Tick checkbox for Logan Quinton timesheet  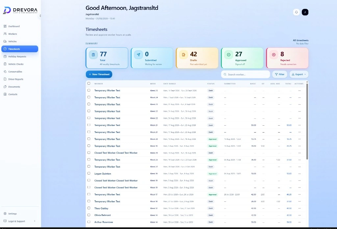pyautogui.click(x=89, y=173)
